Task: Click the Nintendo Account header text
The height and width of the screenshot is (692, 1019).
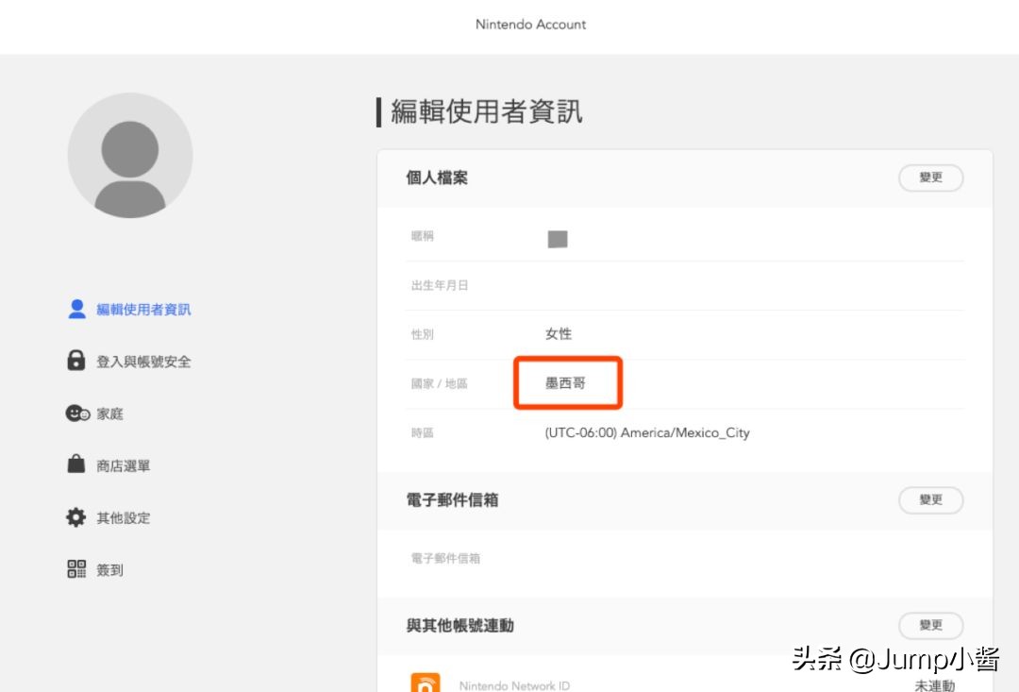Action: coord(530,25)
